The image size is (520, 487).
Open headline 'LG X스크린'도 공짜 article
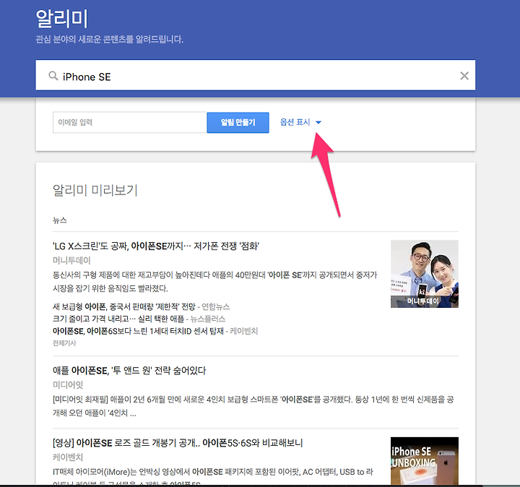click(155, 246)
